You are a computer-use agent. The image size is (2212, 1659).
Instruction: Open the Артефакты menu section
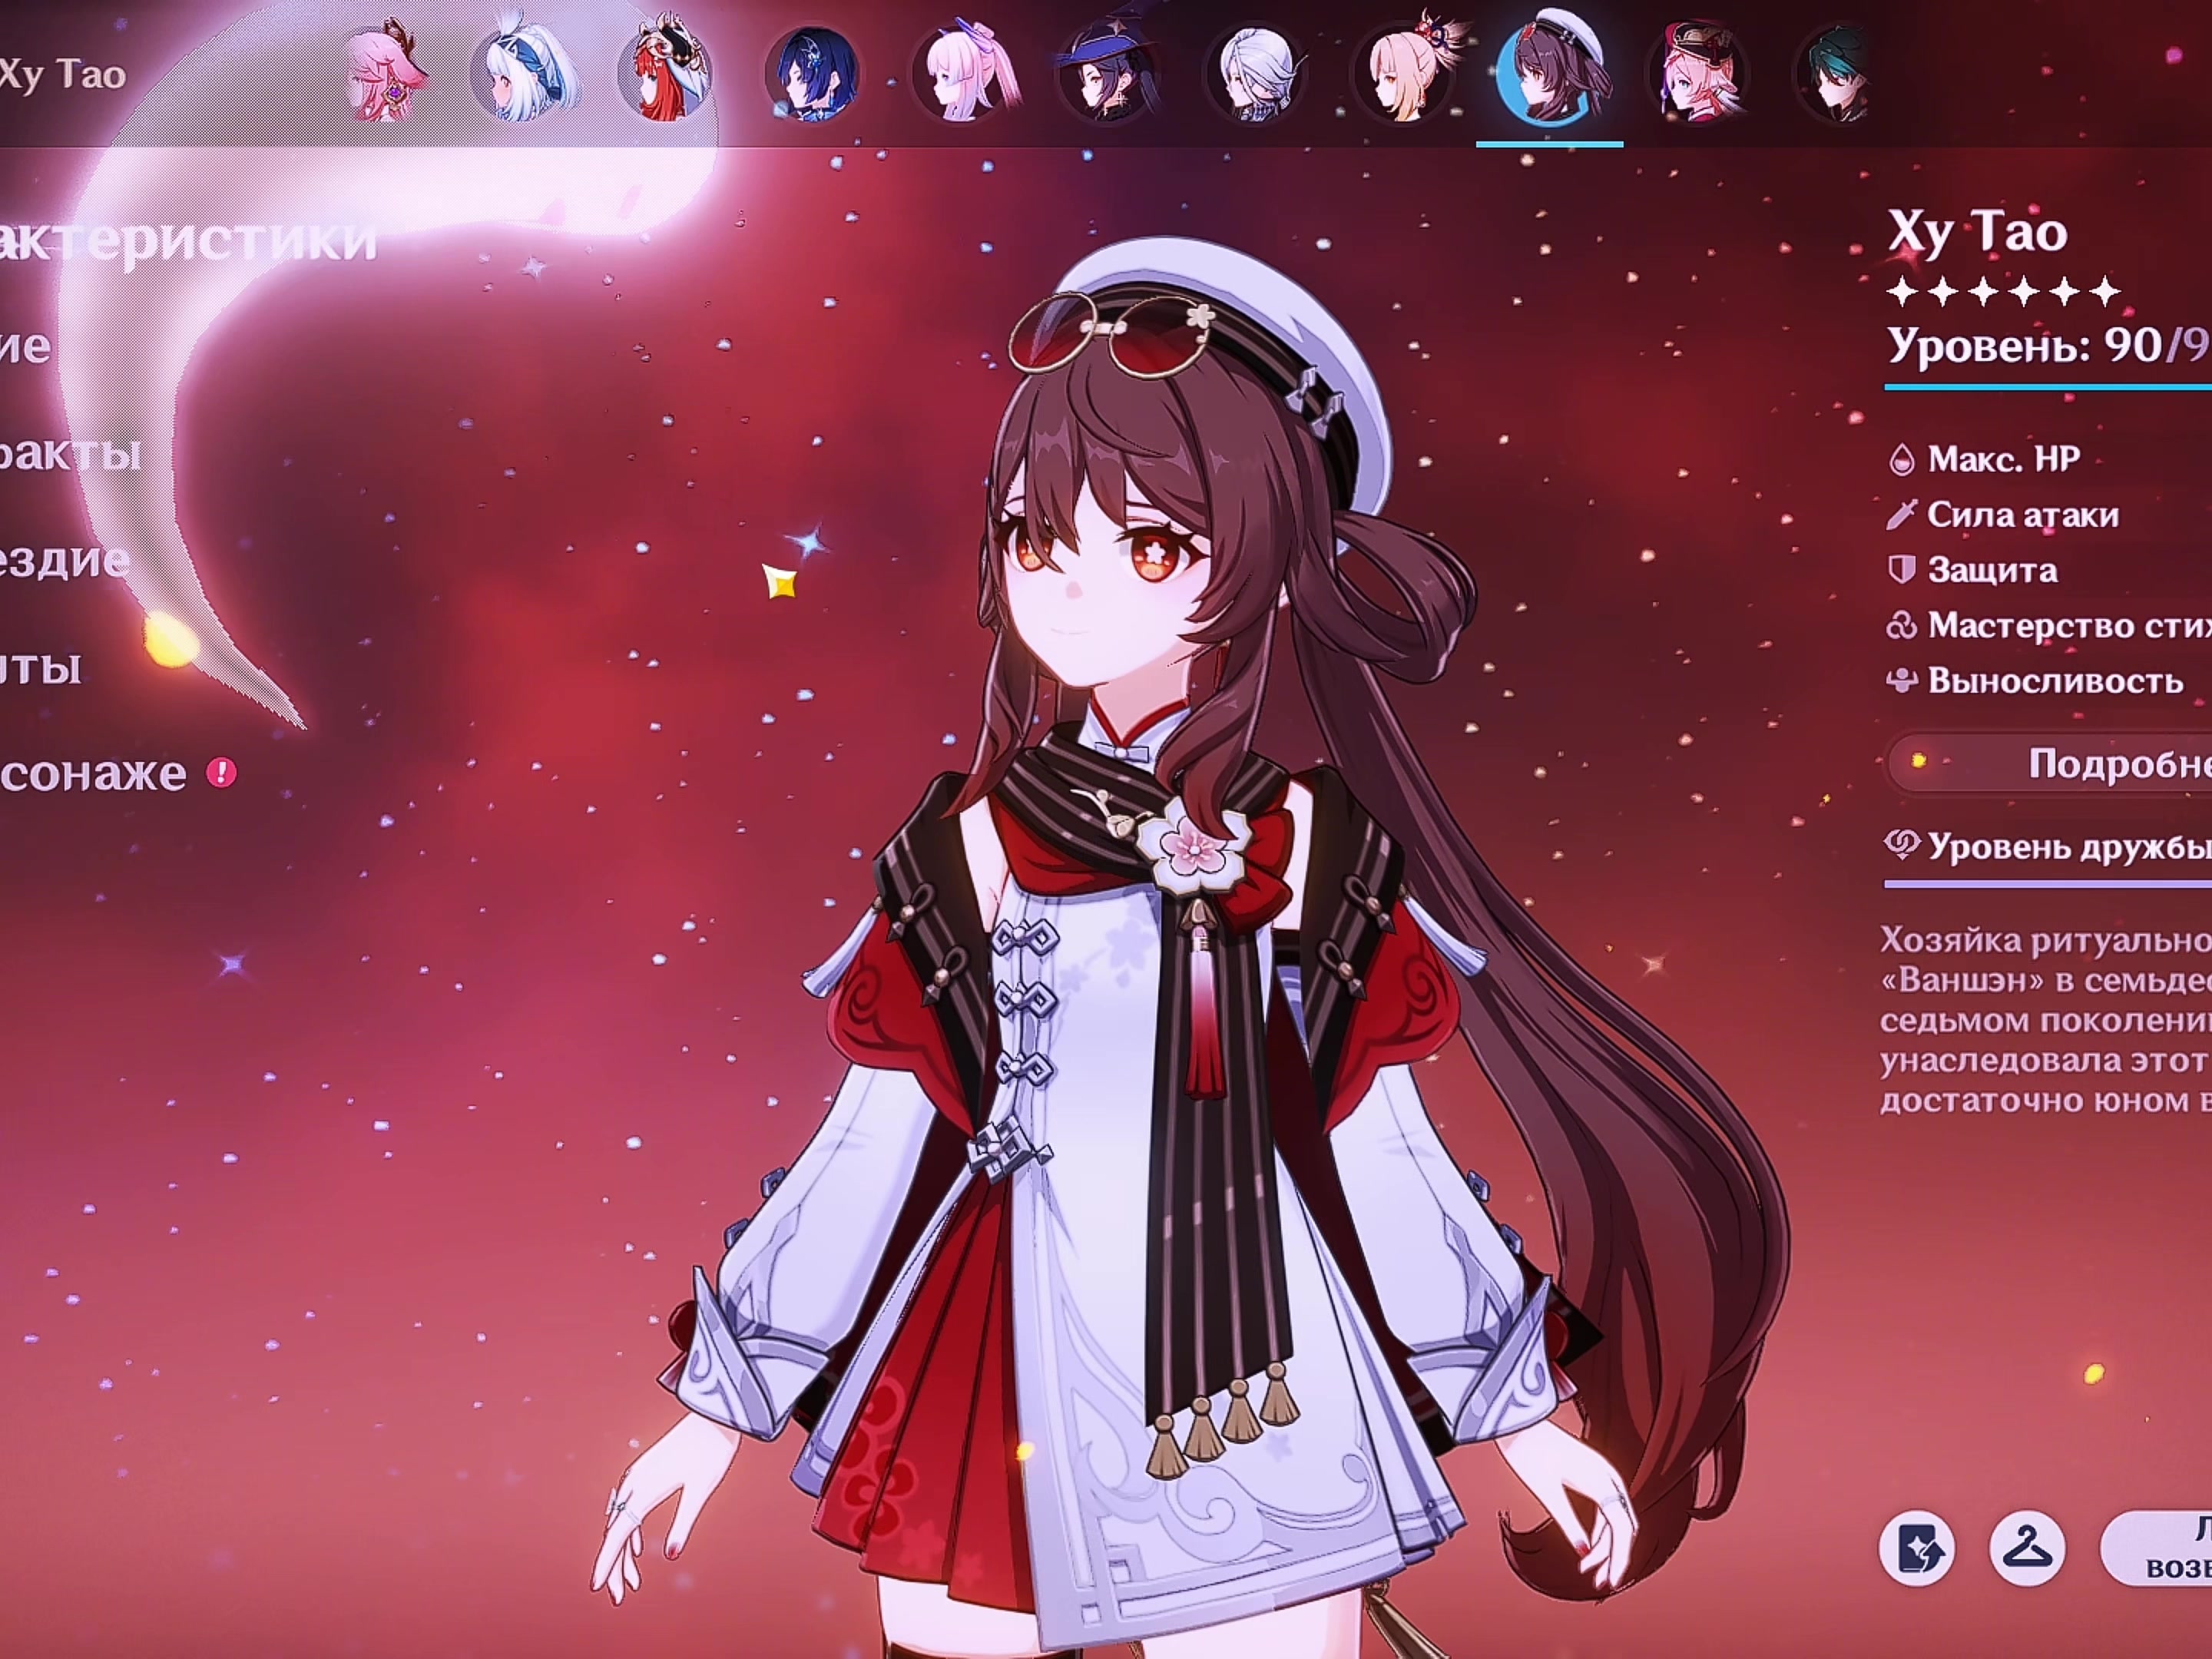click(70, 453)
